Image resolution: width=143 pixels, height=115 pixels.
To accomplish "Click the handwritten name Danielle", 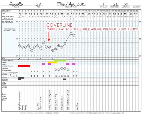I will [16, 4].
